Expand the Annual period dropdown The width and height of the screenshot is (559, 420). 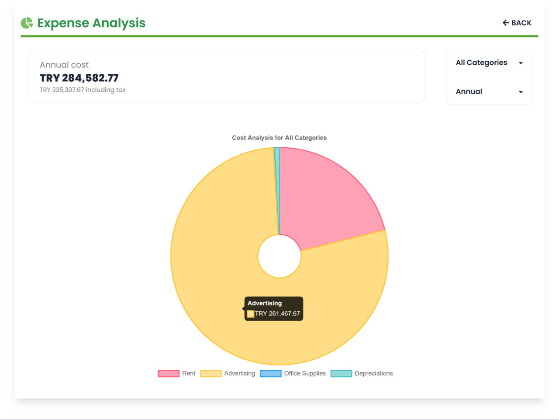[489, 91]
